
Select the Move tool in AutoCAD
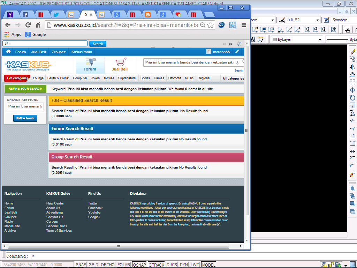pos(352,90)
